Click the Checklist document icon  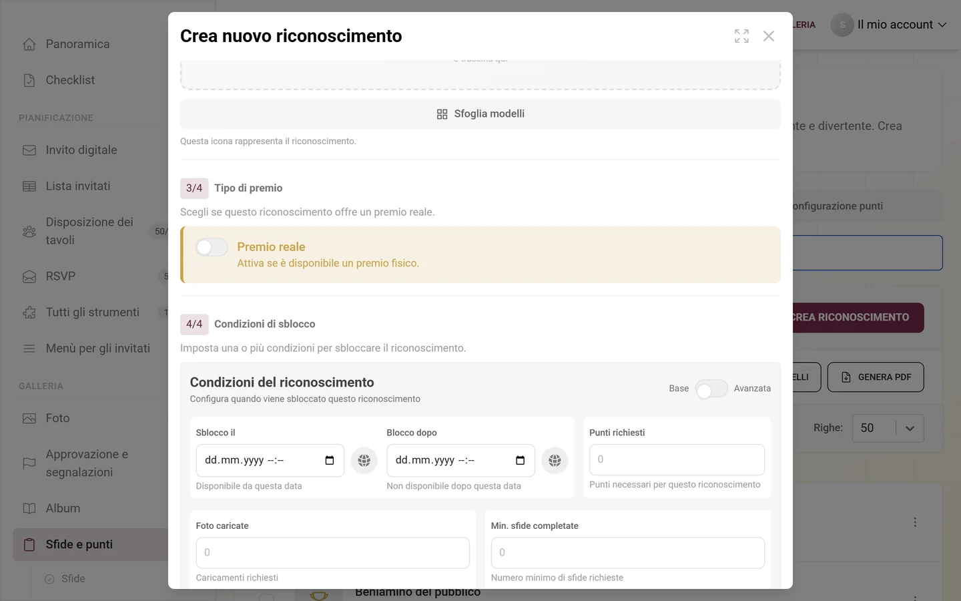(29, 80)
